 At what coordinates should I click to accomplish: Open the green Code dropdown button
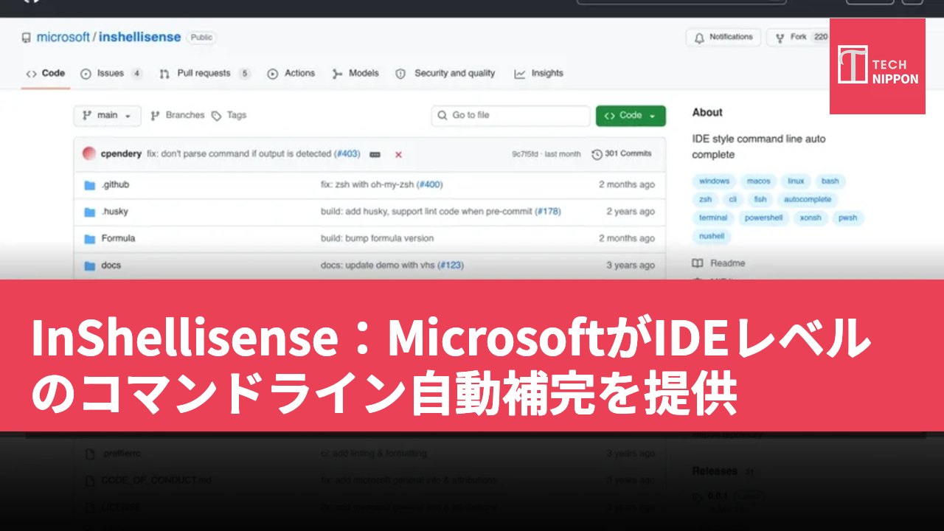[x=631, y=116]
